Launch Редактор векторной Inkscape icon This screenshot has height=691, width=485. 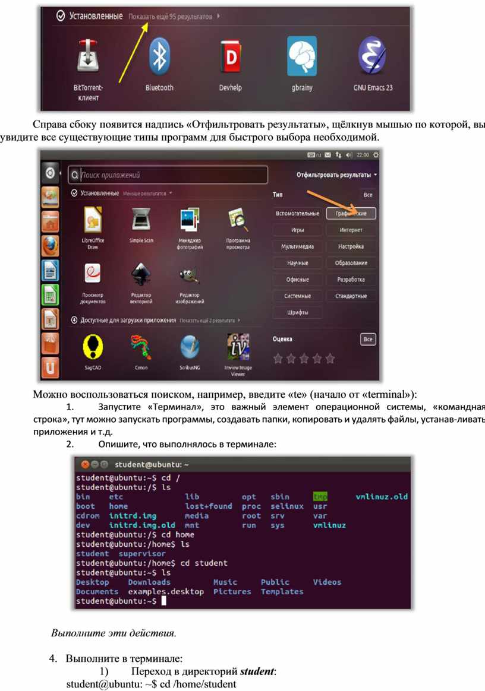tap(141, 274)
